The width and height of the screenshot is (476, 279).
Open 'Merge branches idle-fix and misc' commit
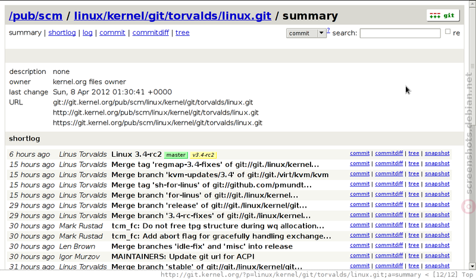202,246
